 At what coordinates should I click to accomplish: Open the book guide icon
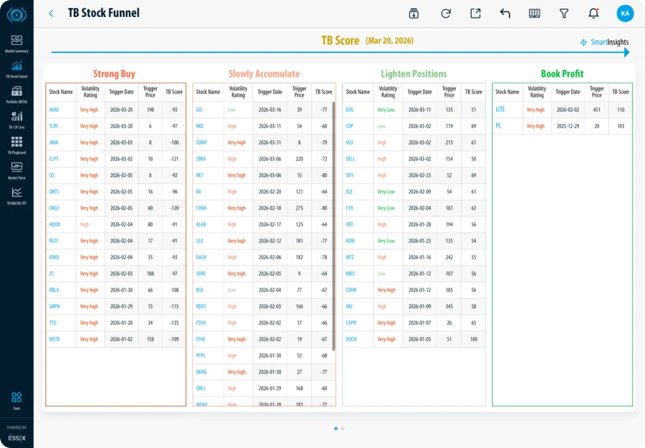pyautogui.click(x=535, y=13)
